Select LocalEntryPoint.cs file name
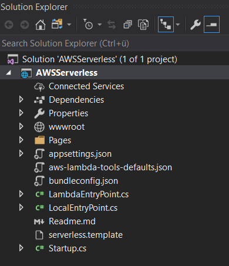Viewport: 229px width, 266px height. (83, 208)
